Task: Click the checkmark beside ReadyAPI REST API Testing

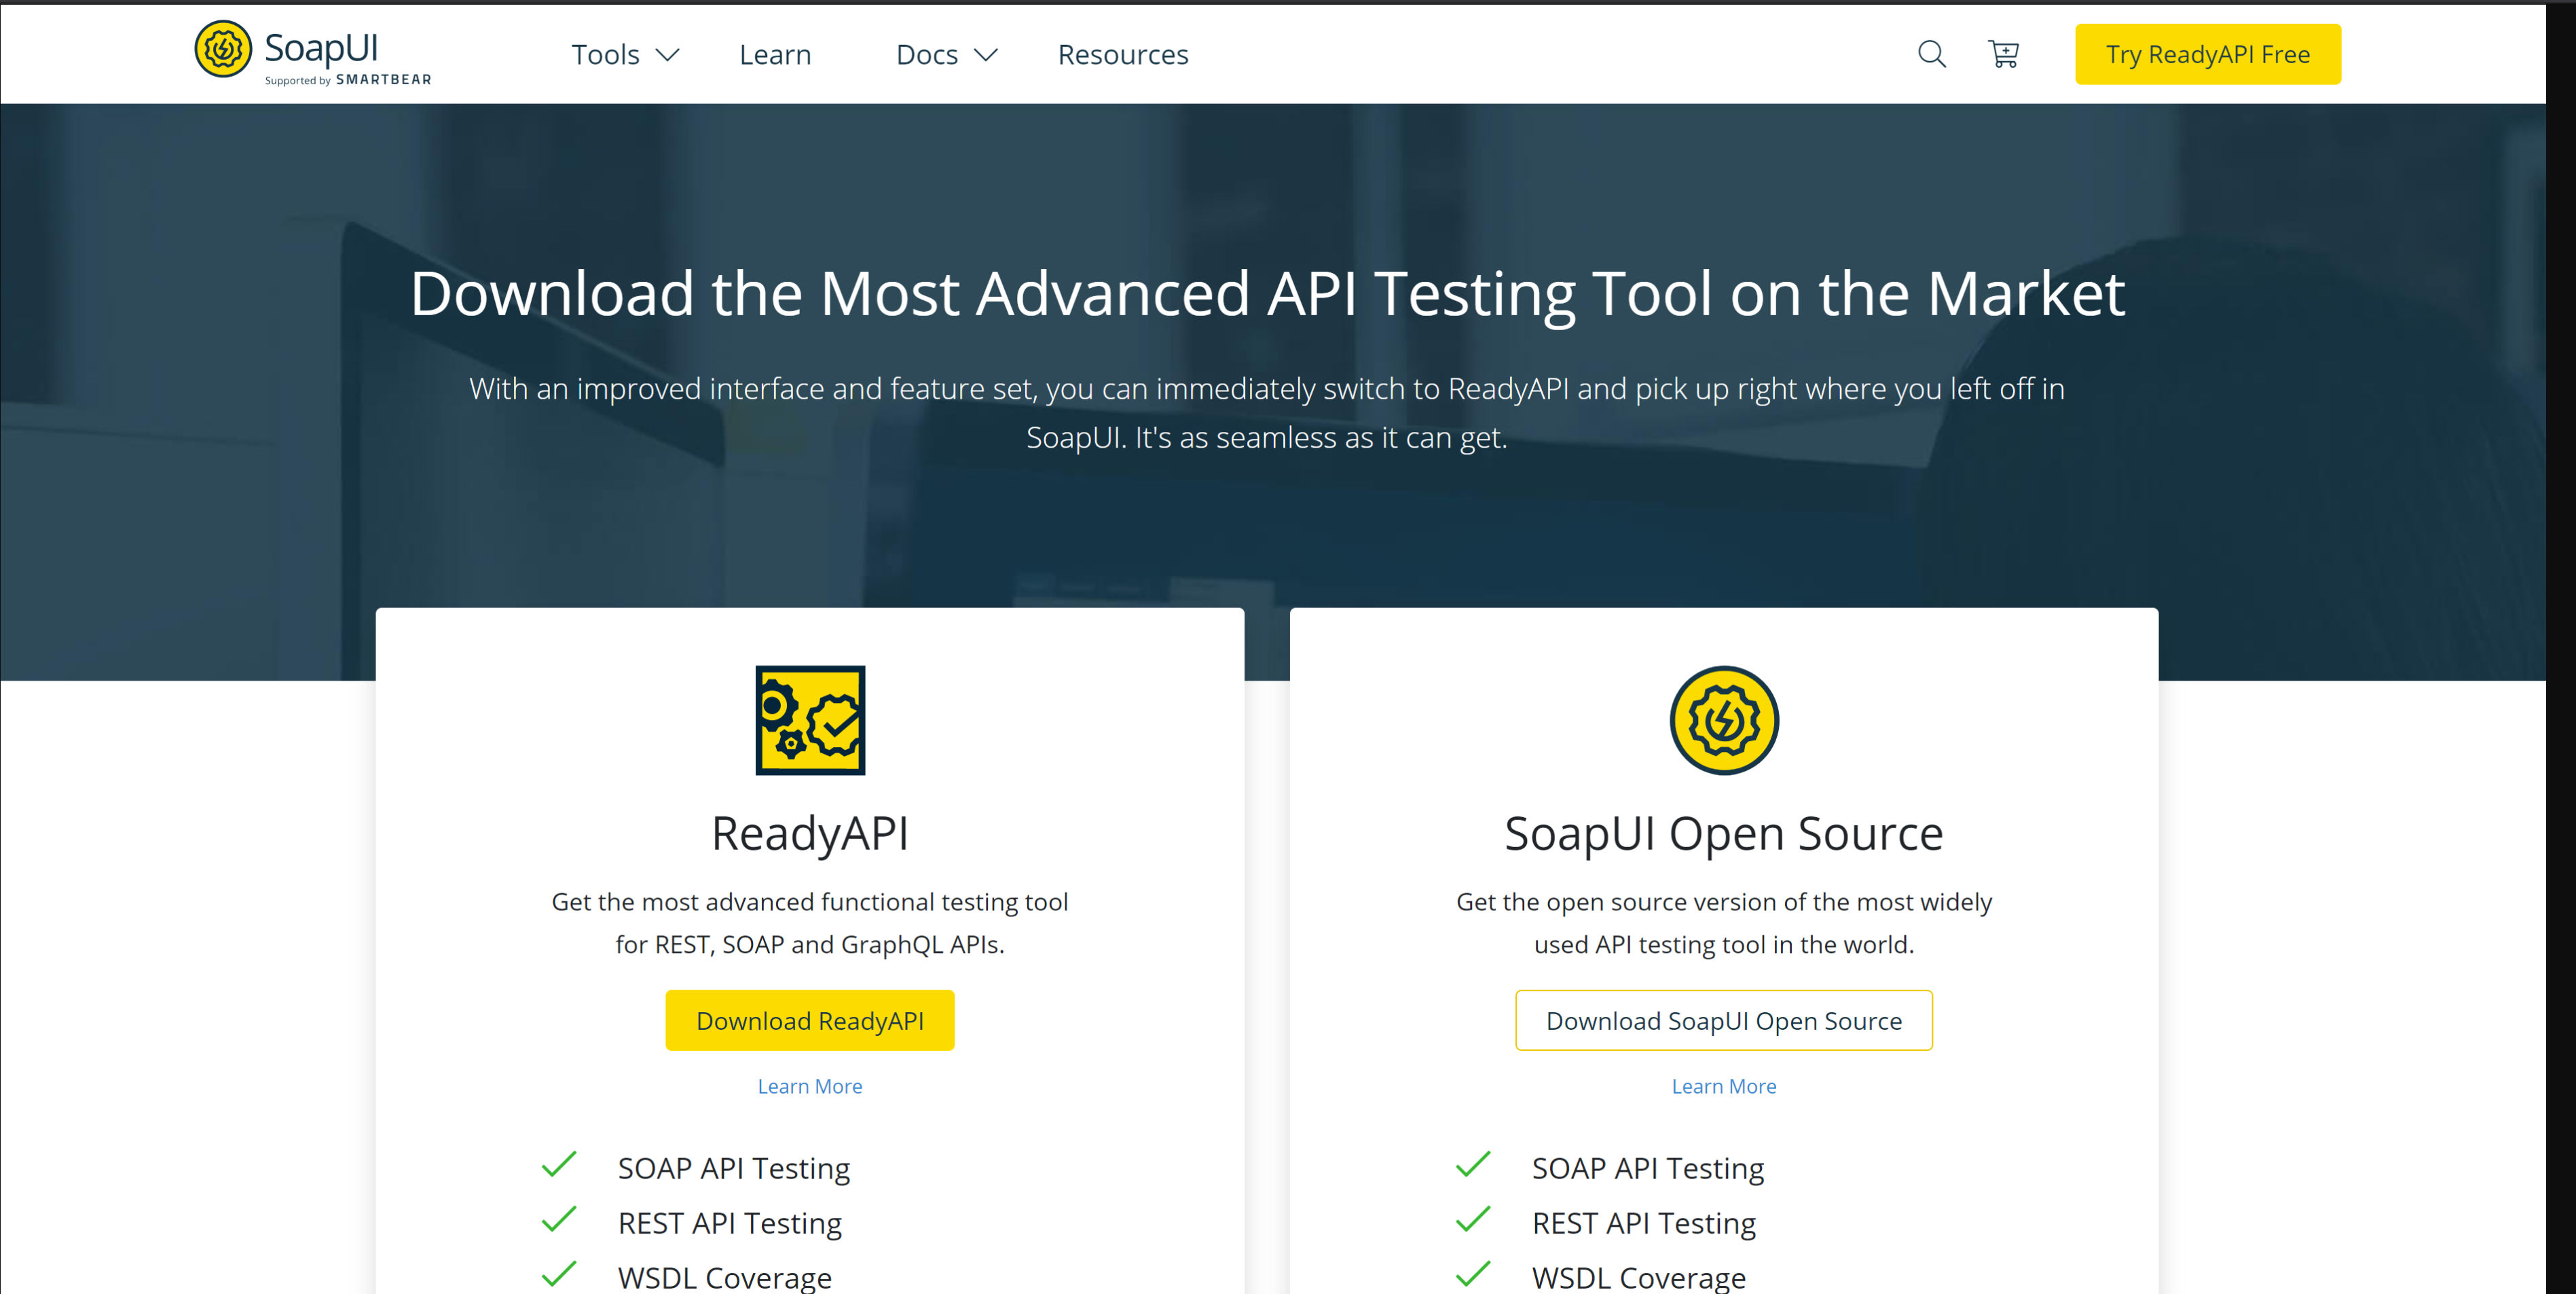Action: (559, 1220)
